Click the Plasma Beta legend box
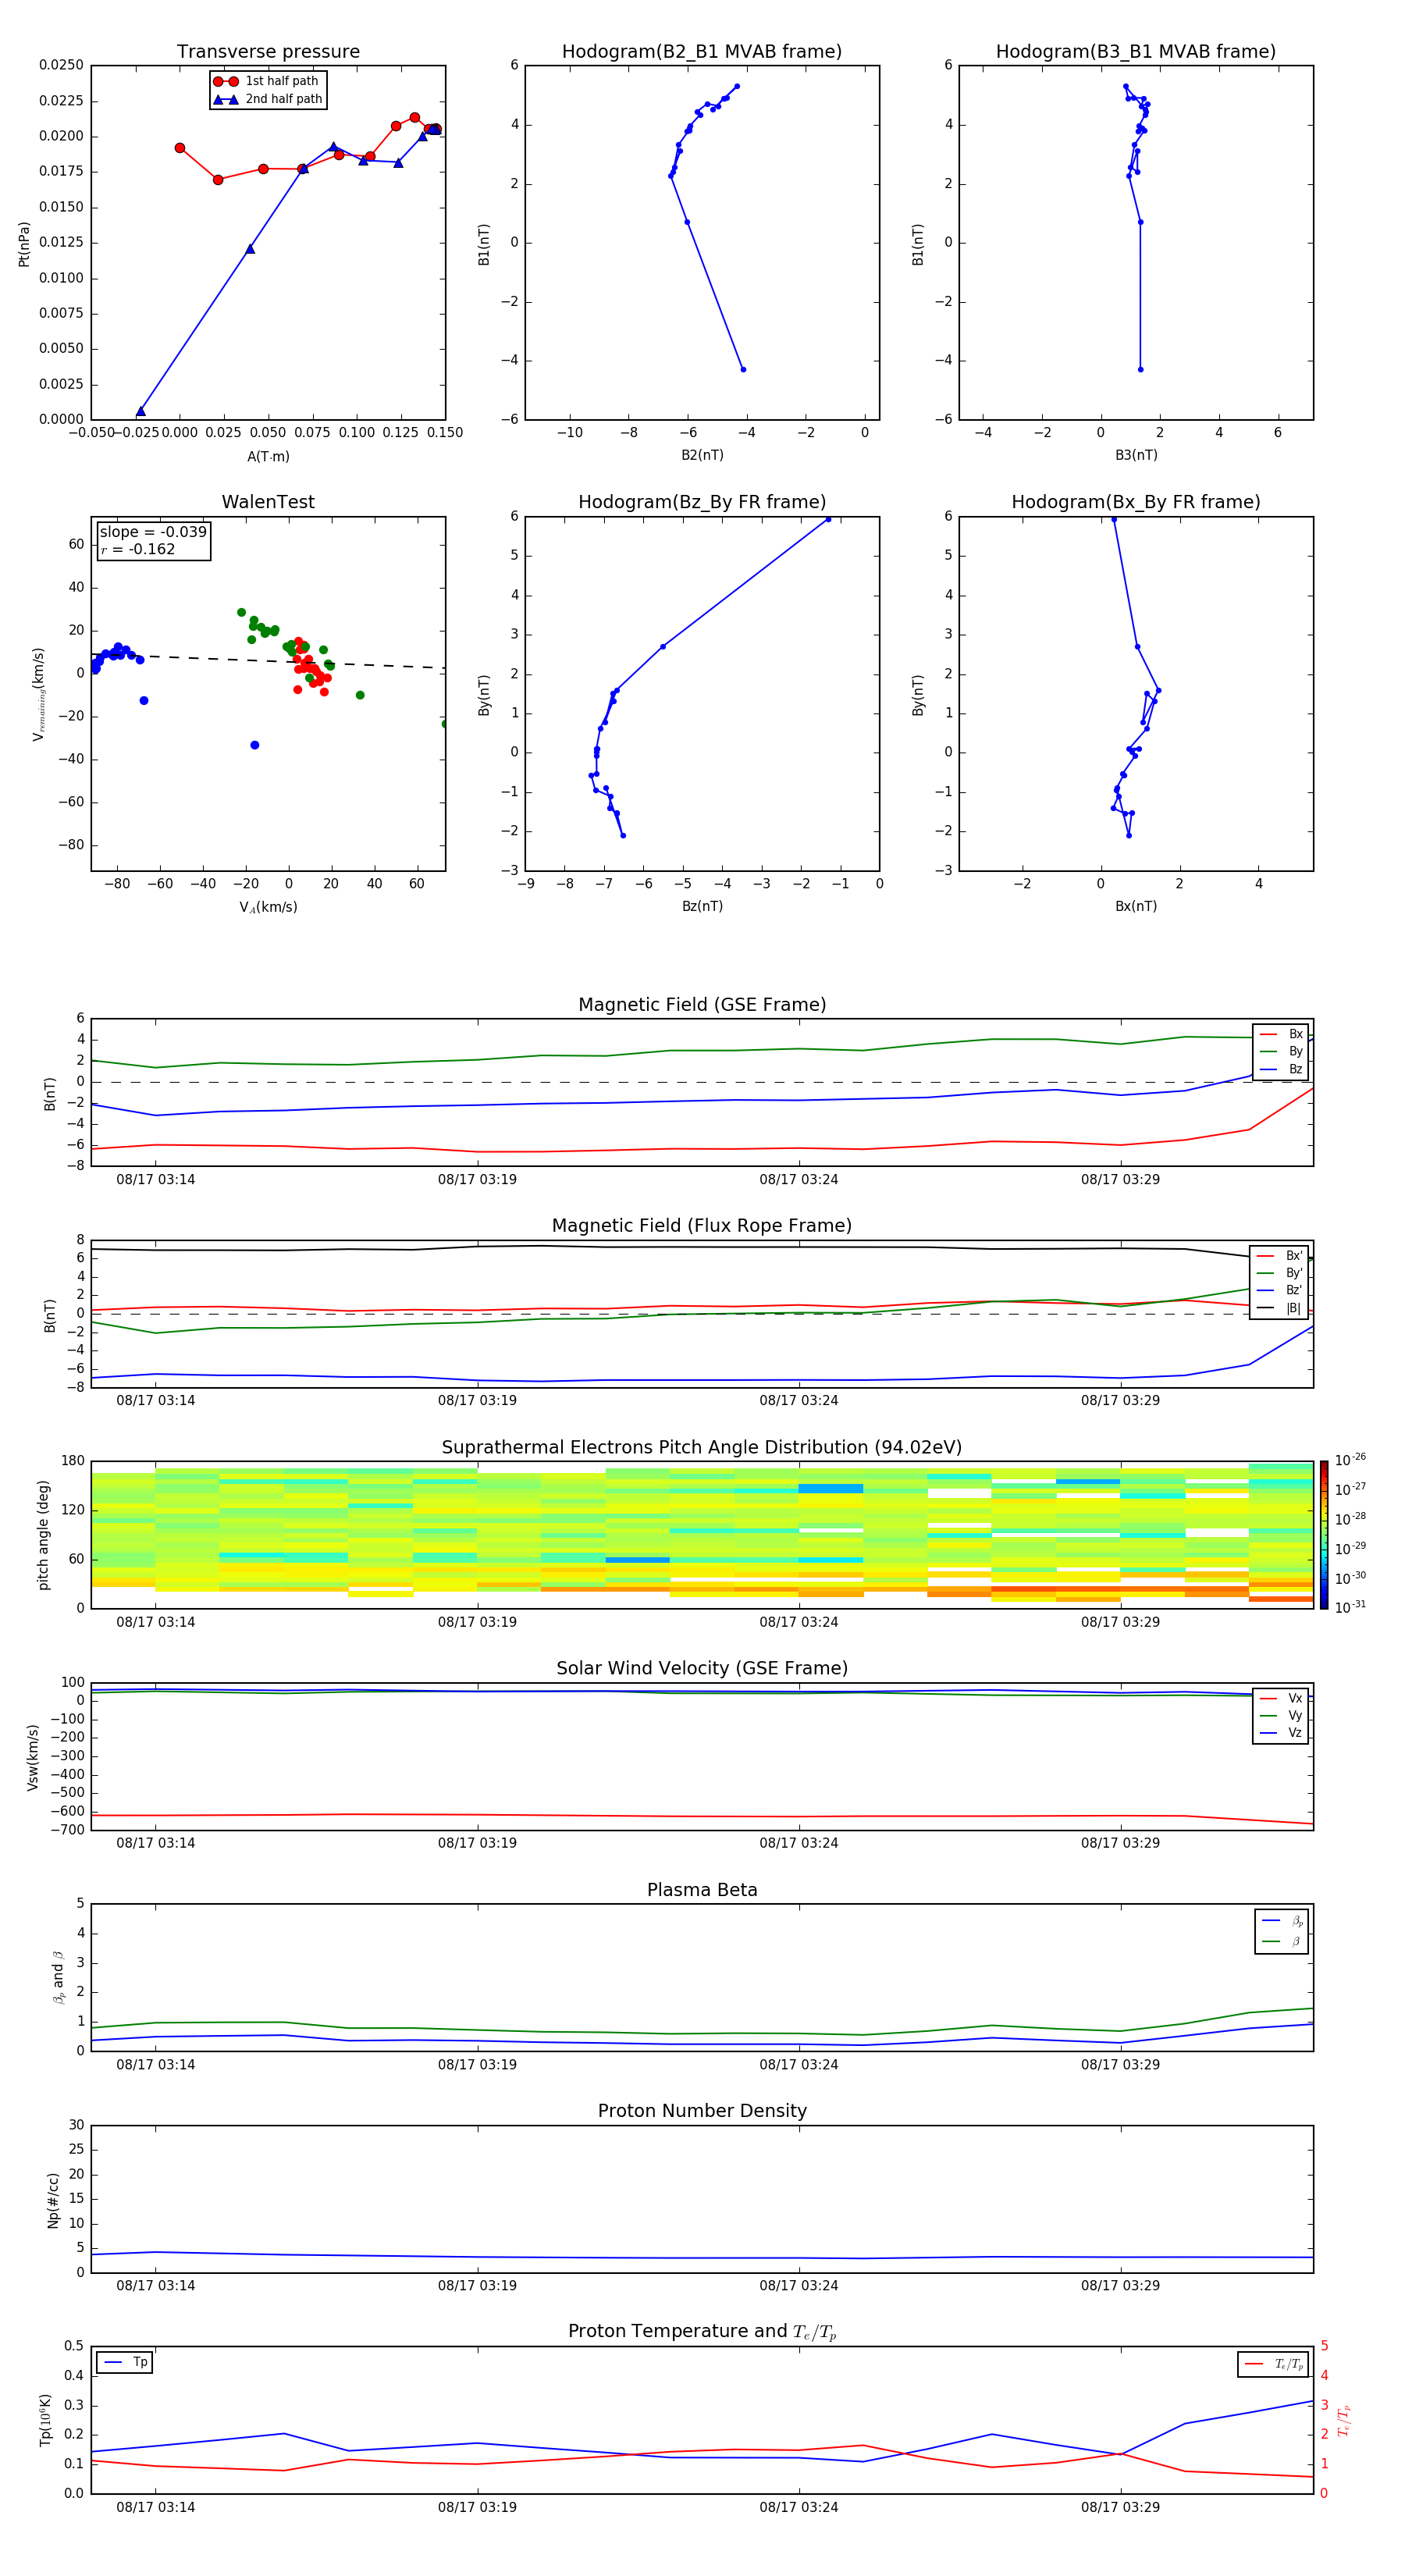Screen dimensions: 1405x2576 click(x=1282, y=1931)
